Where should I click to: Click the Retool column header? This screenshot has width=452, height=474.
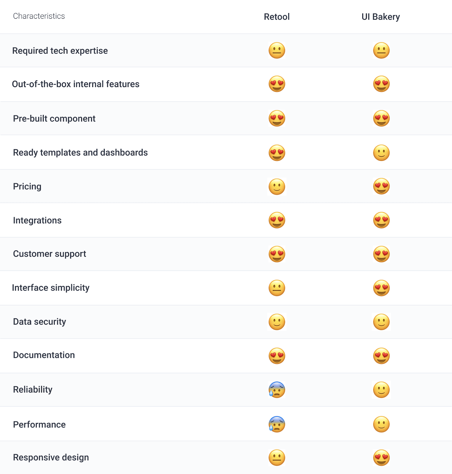pyautogui.click(x=277, y=17)
